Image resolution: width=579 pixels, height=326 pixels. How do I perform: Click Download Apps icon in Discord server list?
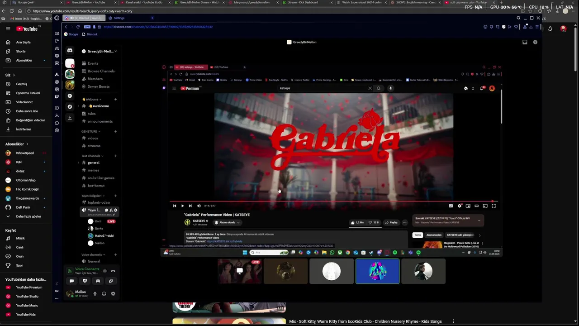(70, 118)
